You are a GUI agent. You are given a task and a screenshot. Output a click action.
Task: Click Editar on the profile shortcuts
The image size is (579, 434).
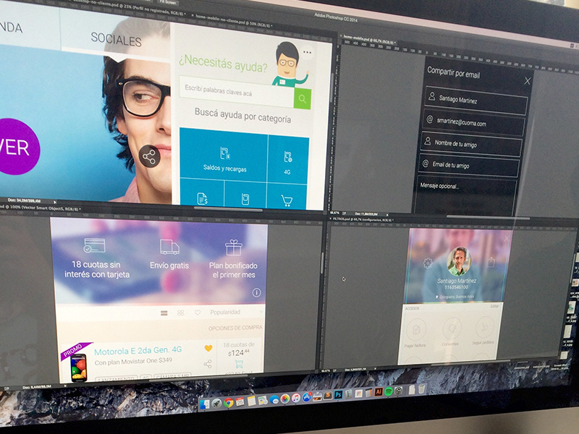[x=494, y=306]
